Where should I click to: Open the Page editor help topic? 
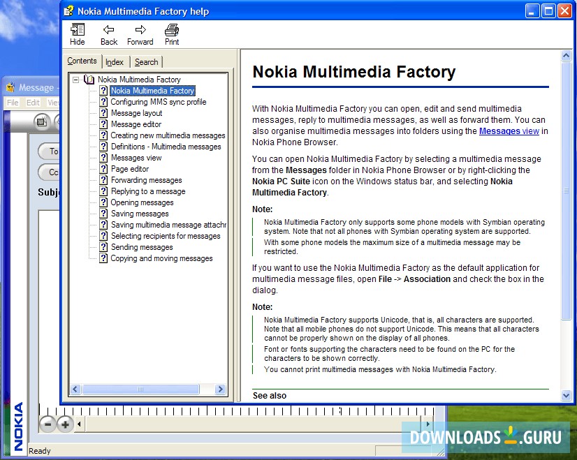point(130,169)
